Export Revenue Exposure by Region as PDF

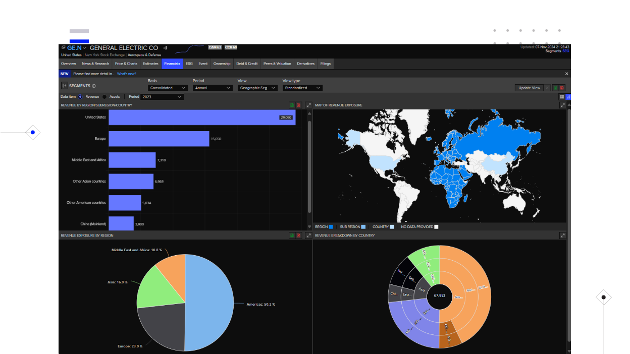pyautogui.click(x=298, y=235)
